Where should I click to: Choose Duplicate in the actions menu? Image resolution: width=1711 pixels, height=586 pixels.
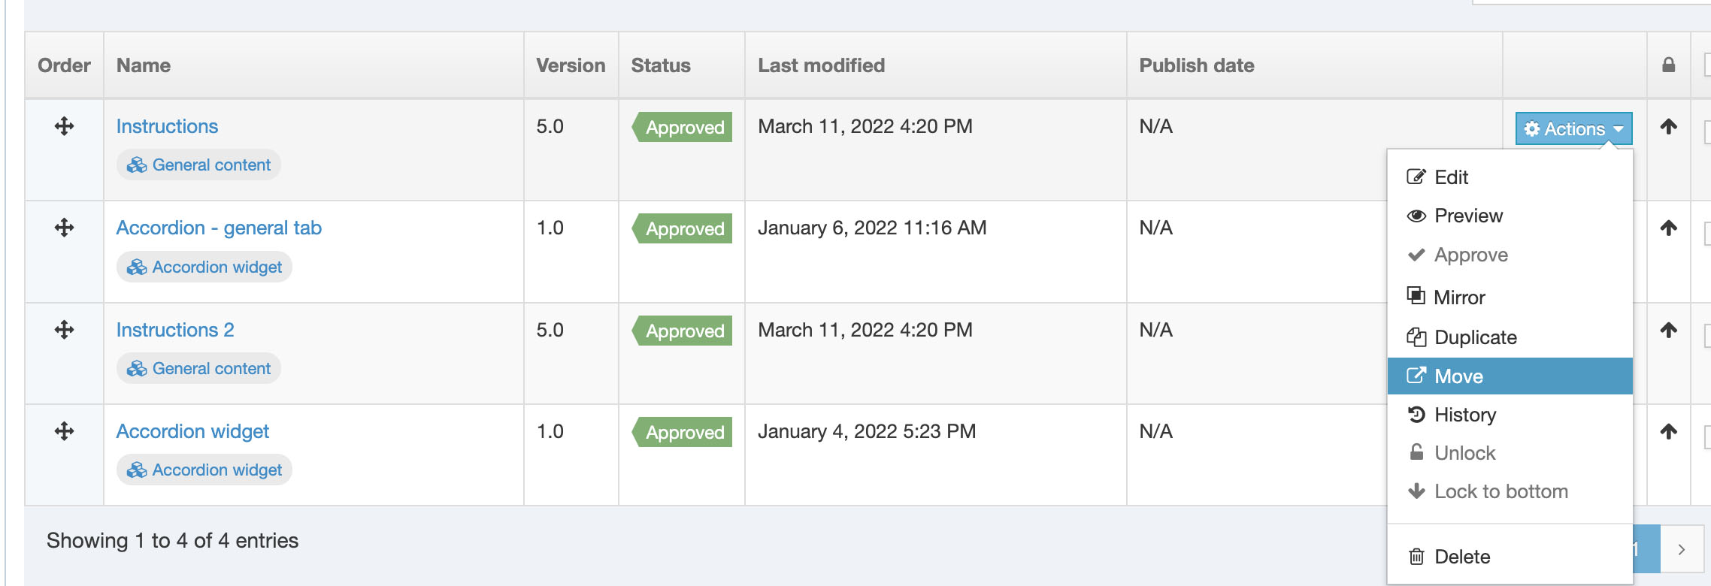click(x=1475, y=337)
